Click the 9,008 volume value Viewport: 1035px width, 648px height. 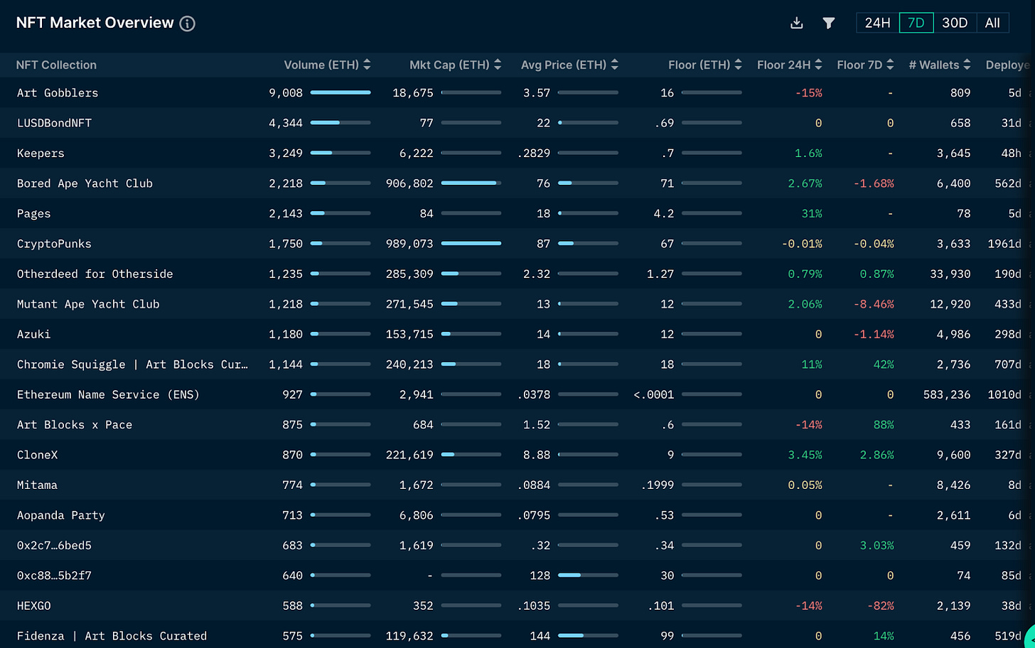click(x=286, y=93)
